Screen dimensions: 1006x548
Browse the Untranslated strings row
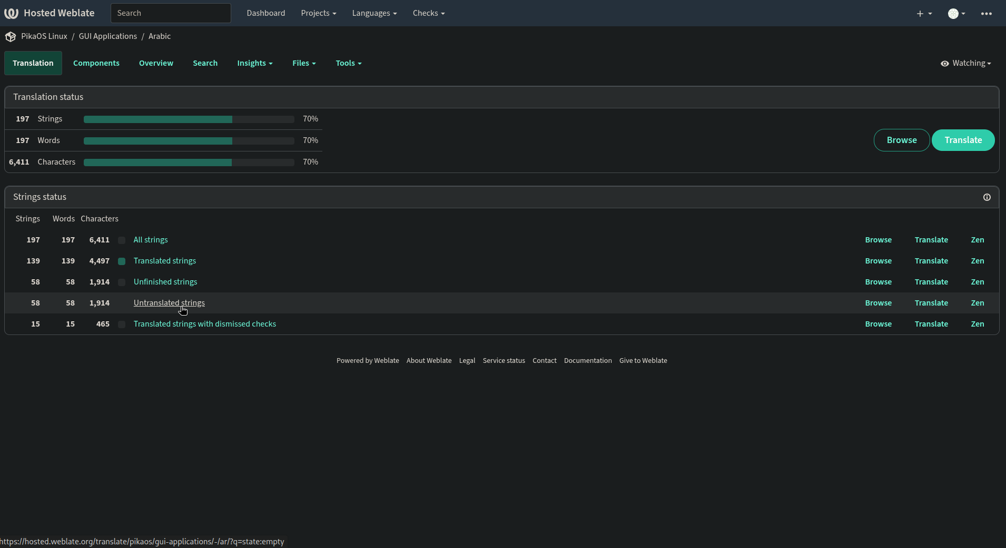(x=879, y=303)
